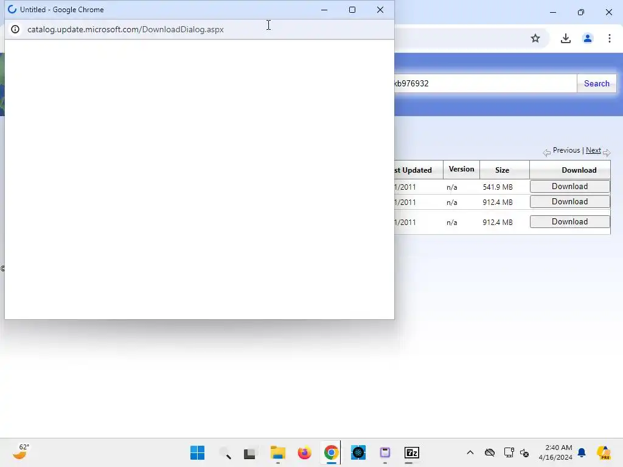Open the 2:40 AM clock and date
Viewport: 623px width, 467px height.
click(x=555, y=452)
